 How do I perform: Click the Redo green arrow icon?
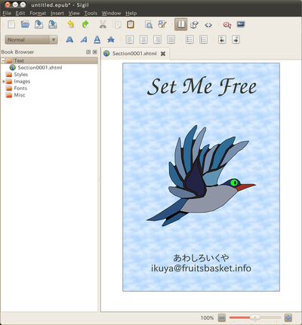85,24
